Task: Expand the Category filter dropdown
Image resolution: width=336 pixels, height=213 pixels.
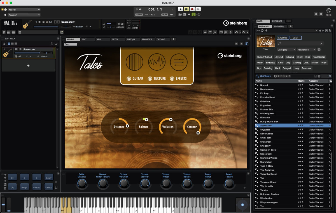Action: click(x=286, y=49)
